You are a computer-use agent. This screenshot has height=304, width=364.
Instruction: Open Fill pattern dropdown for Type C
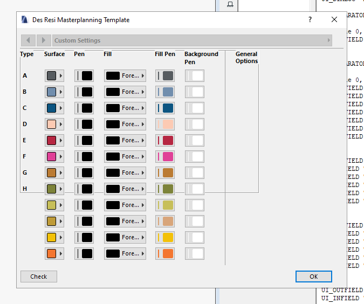(x=125, y=108)
